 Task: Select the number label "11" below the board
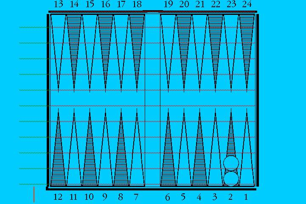tap(73, 197)
